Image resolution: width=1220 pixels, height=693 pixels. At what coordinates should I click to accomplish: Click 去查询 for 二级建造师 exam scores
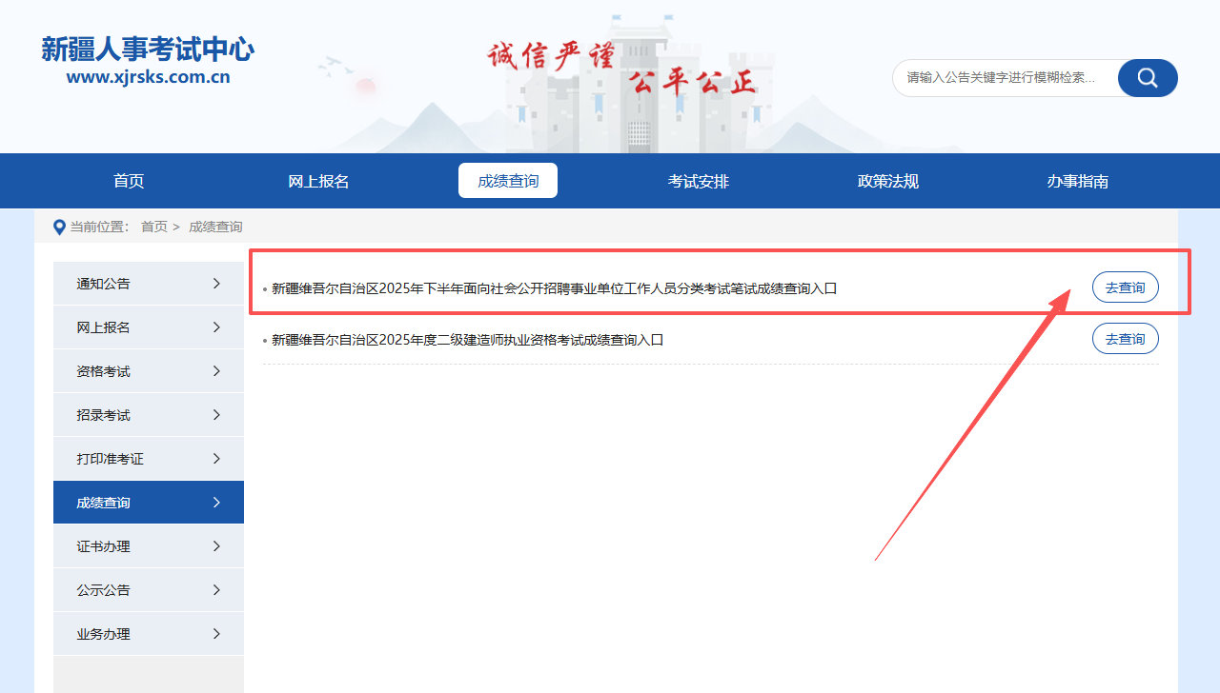click(x=1125, y=339)
